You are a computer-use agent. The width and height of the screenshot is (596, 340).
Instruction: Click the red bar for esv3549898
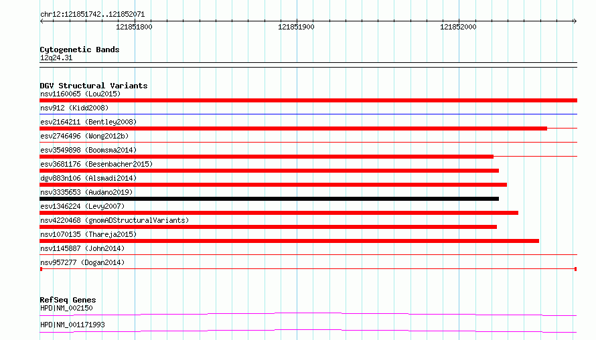point(267,157)
